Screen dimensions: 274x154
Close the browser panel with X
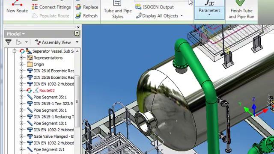[78, 27]
